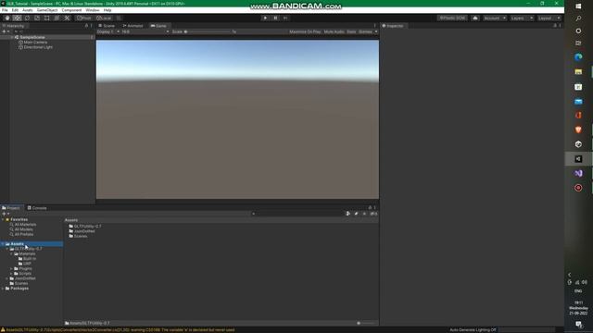
Task: Click the Step frame button
Action: click(285, 18)
